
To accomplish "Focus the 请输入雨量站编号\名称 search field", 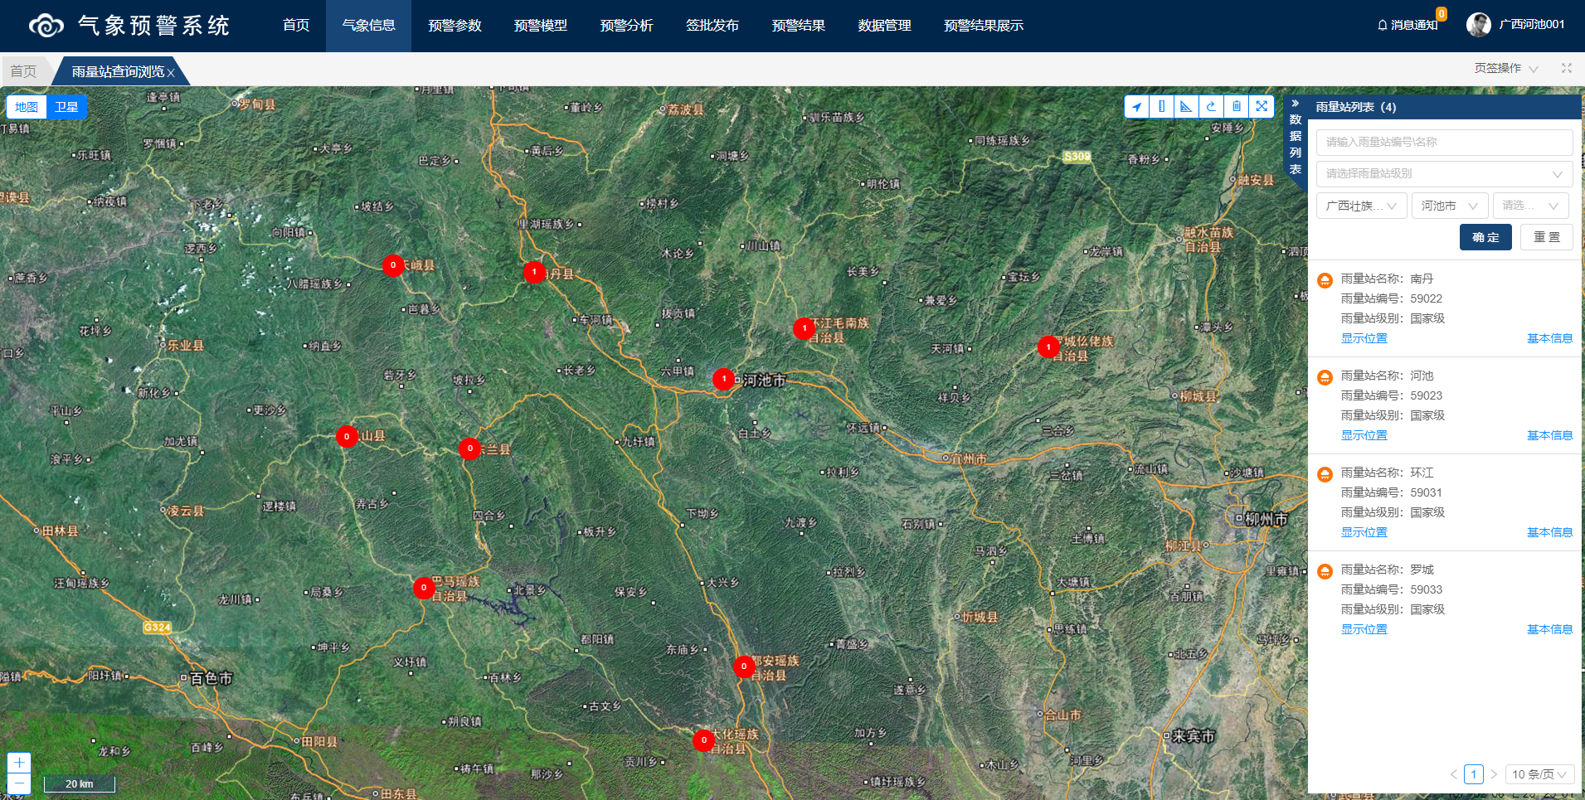I will tap(1444, 142).
